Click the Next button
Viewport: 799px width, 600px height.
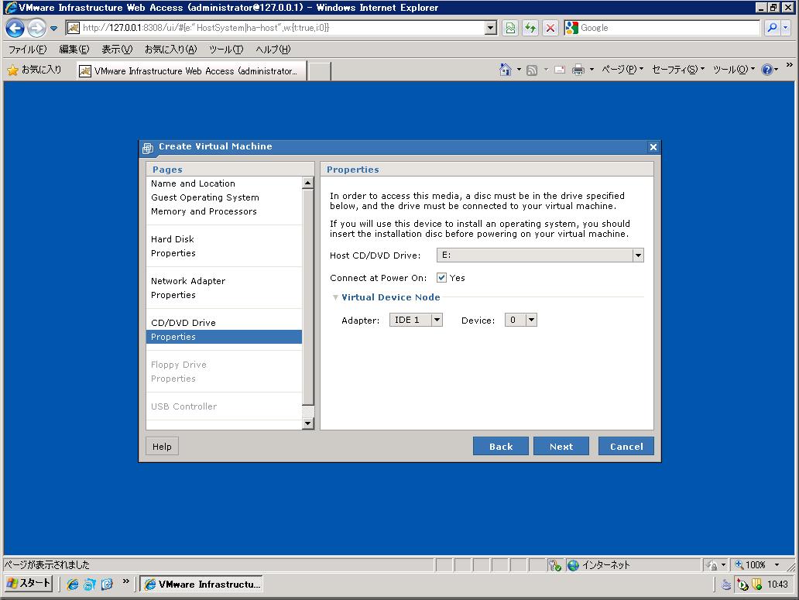click(x=561, y=446)
